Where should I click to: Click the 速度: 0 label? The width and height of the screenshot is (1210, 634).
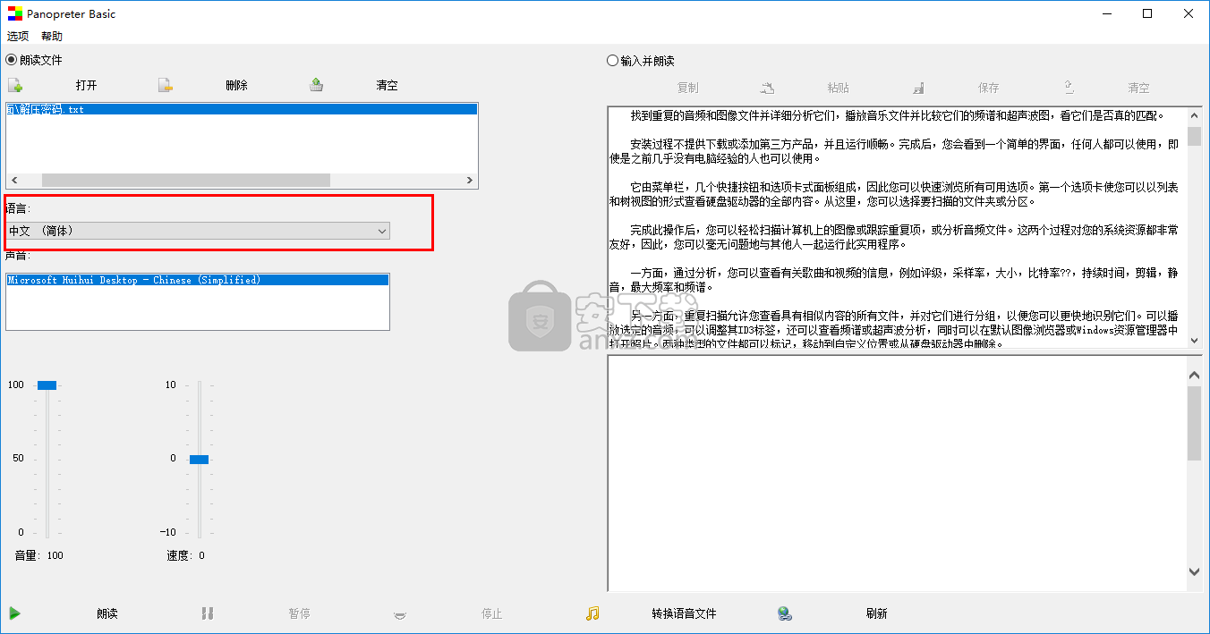(x=185, y=555)
